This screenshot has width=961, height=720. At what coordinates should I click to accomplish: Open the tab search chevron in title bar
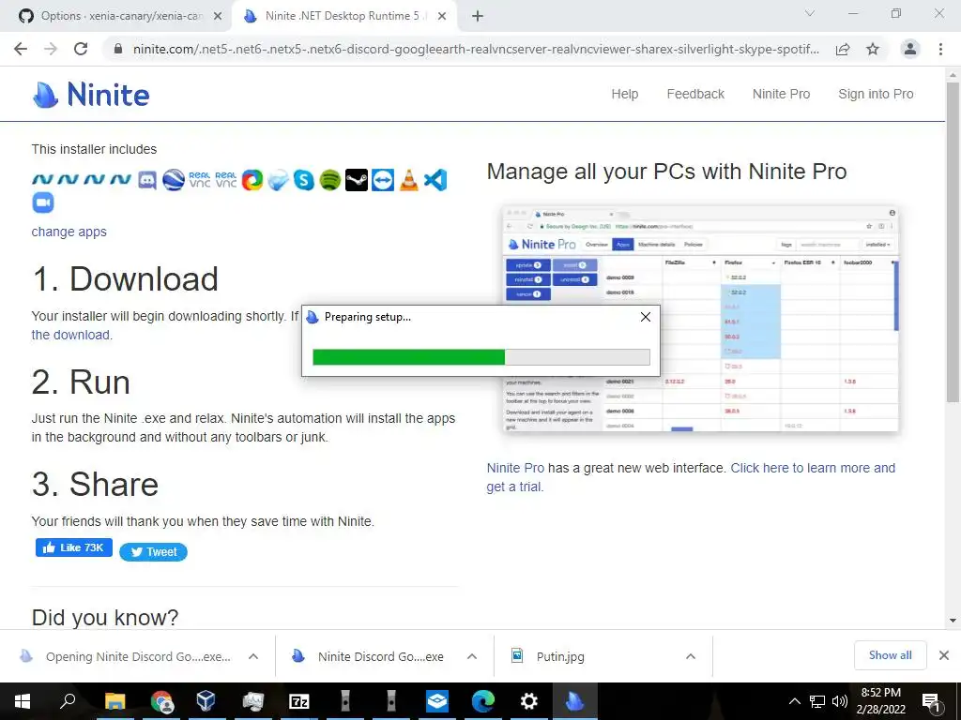[810, 13]
